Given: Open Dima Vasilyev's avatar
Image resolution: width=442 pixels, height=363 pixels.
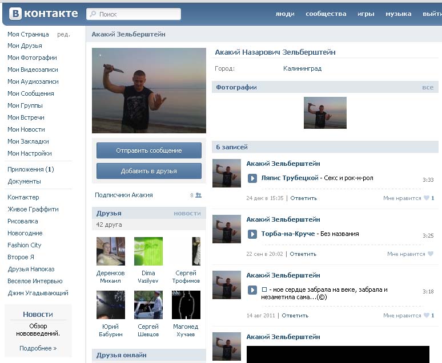Looking at the screenshot, I should click(x=148, y=251).
